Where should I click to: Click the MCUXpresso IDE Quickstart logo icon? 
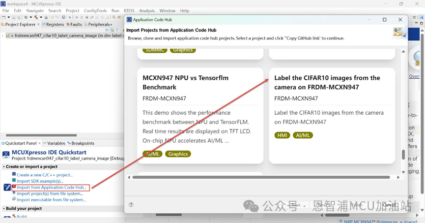(x=6, y=155)
